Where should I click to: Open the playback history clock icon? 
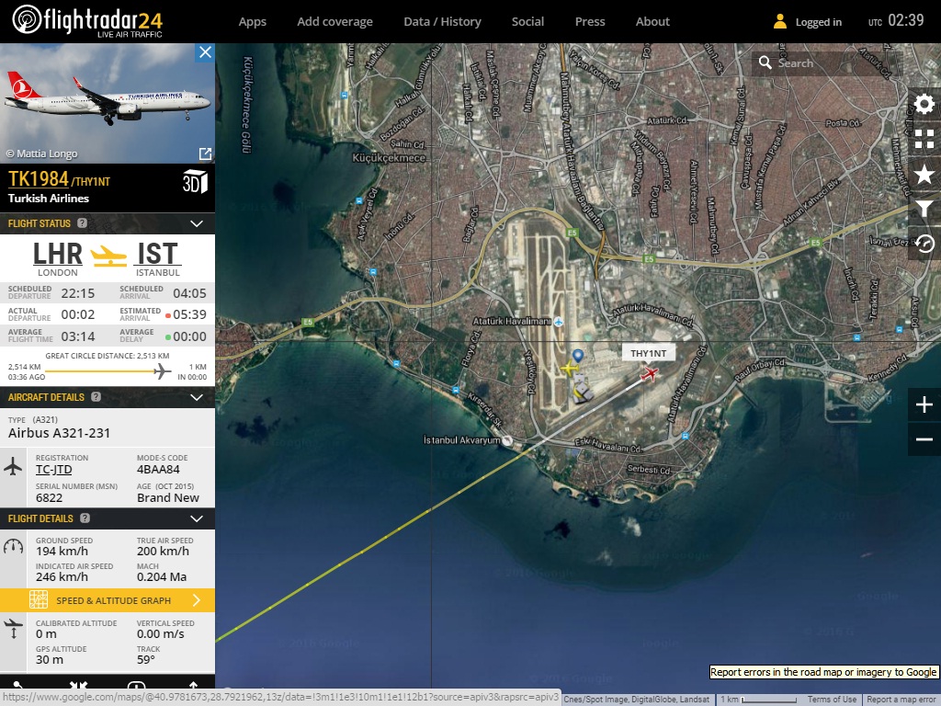coord(924,244)
